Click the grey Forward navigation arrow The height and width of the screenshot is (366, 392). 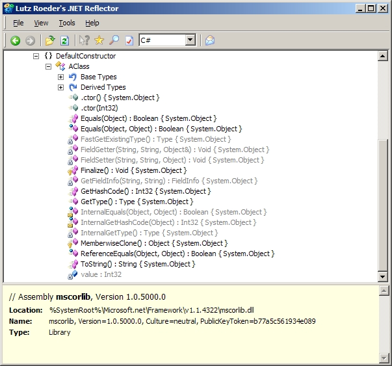(x=31, y=40)
